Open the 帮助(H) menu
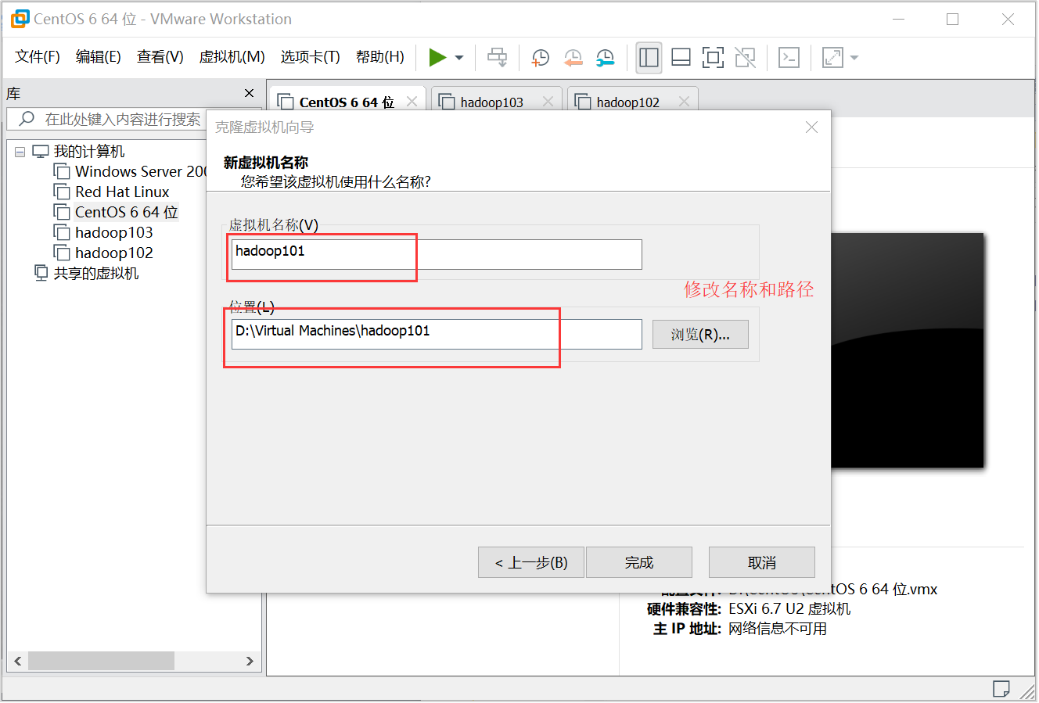The width and height of the screenshot is (1039, 703). click(x=380, y=57)
